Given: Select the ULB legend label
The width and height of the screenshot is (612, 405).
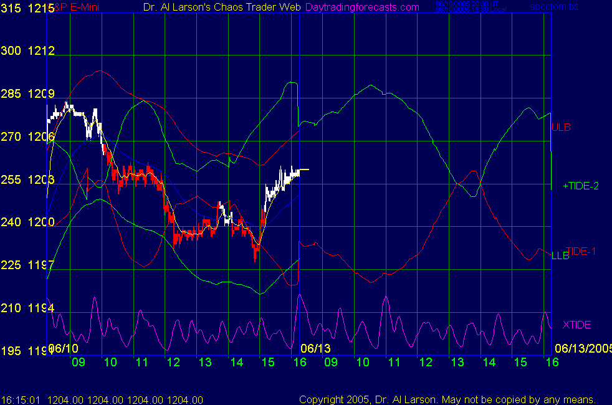Looking at the screenshot, I should 561,127.
